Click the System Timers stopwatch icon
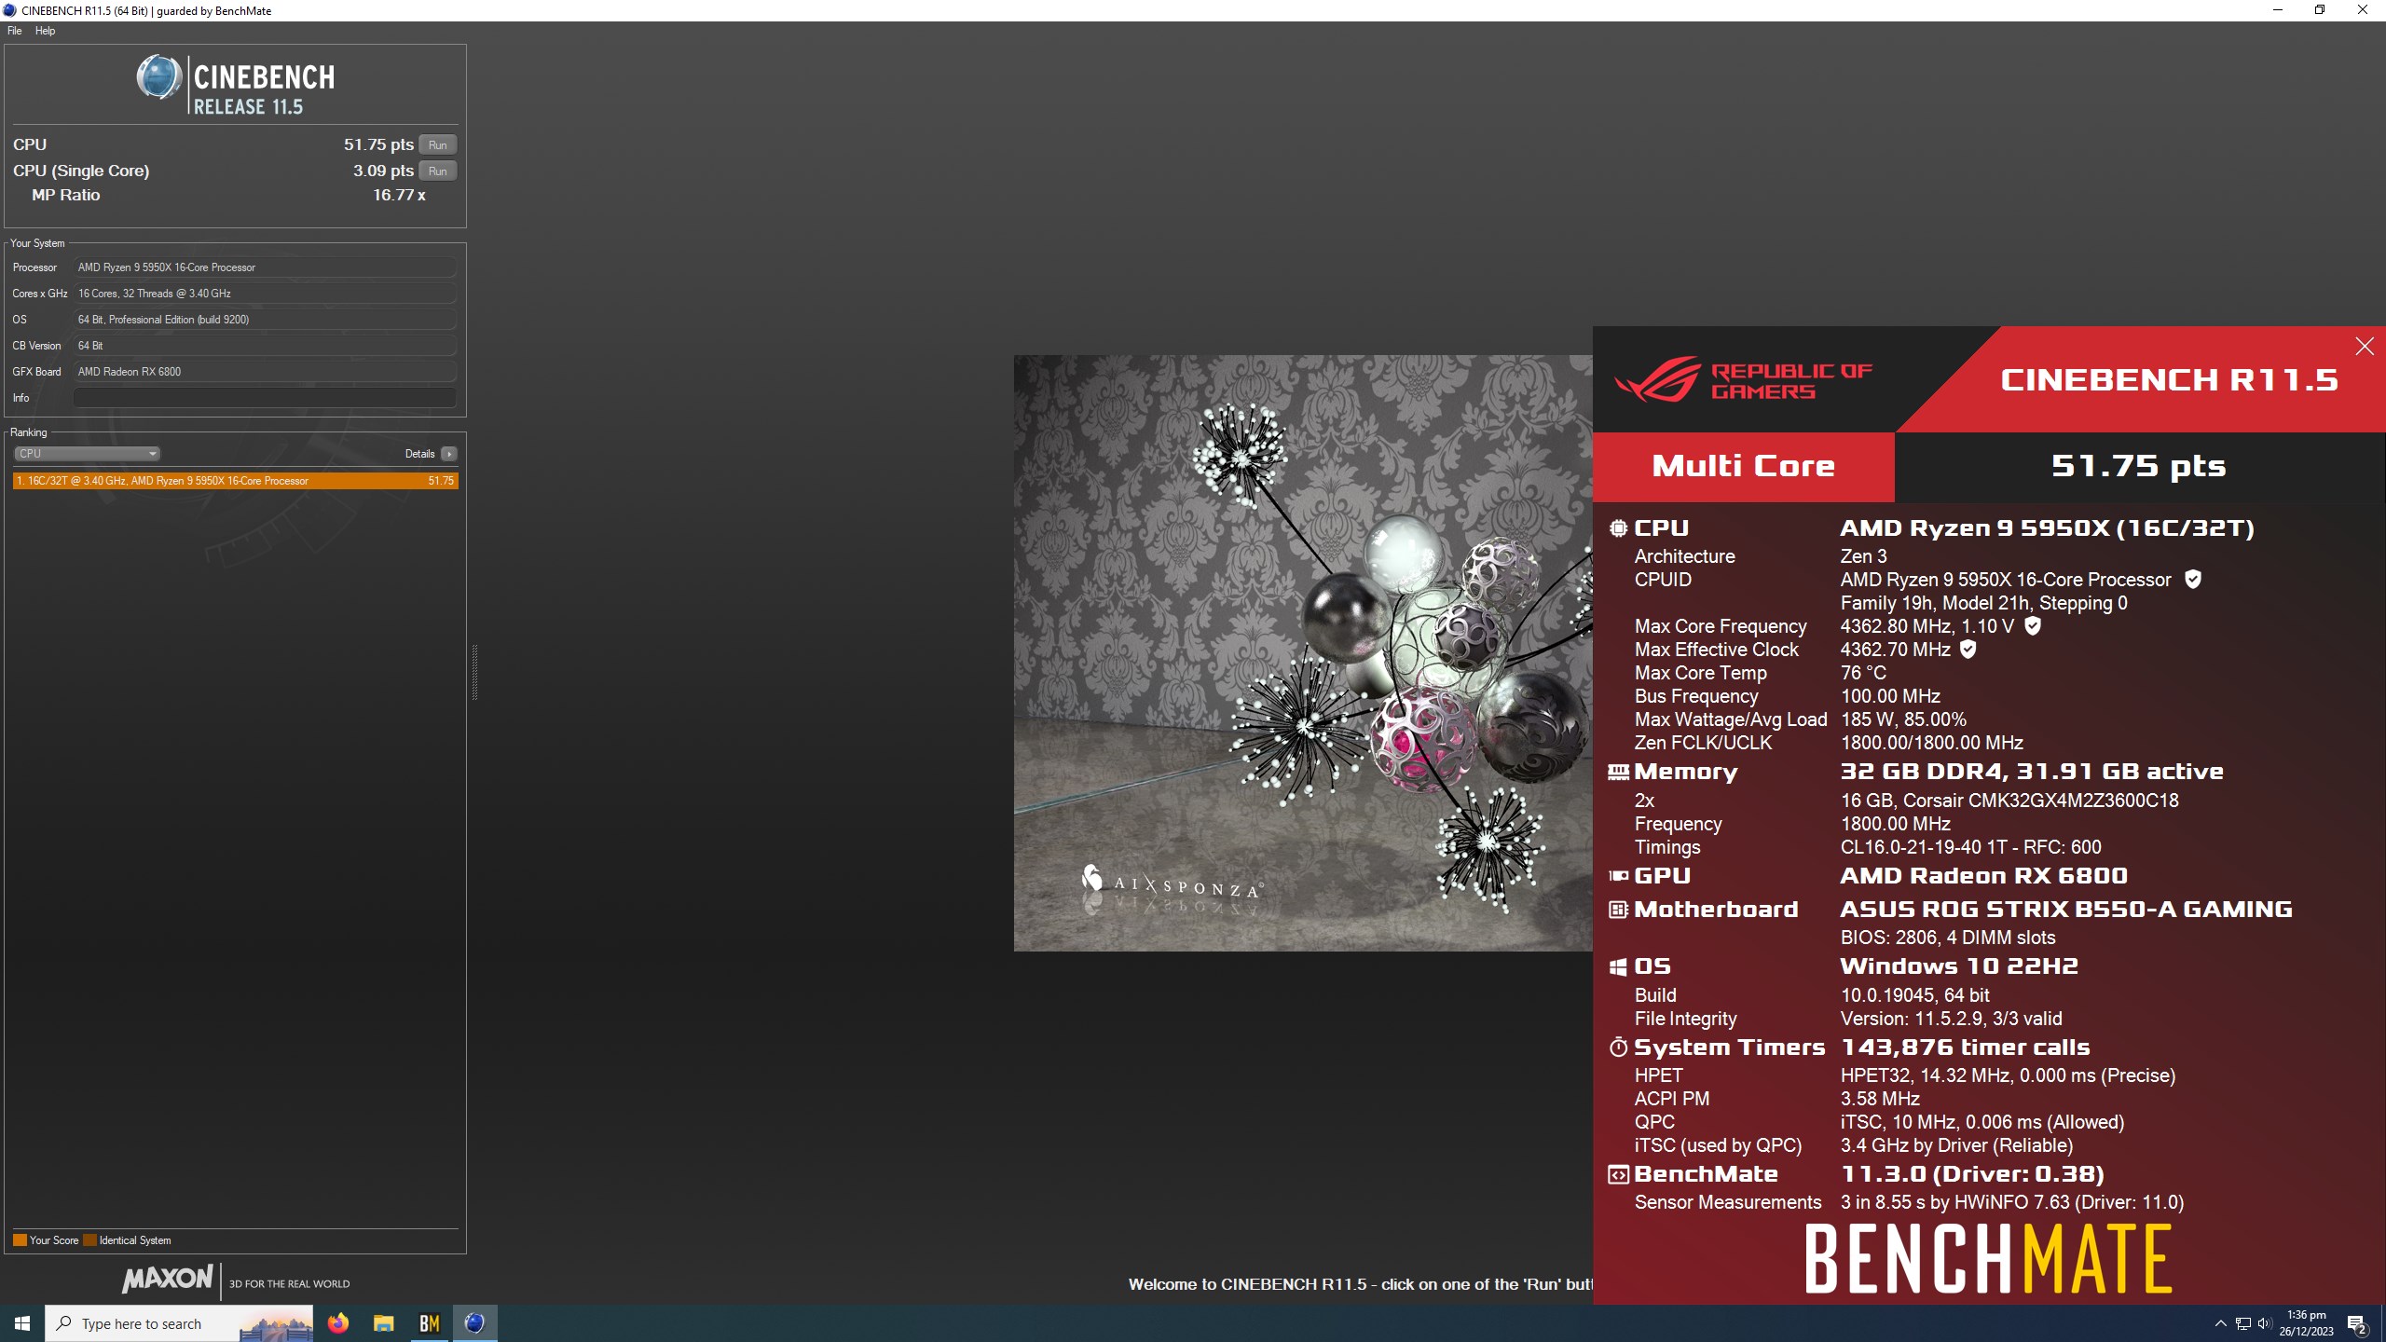 tap(1618, 1048)
